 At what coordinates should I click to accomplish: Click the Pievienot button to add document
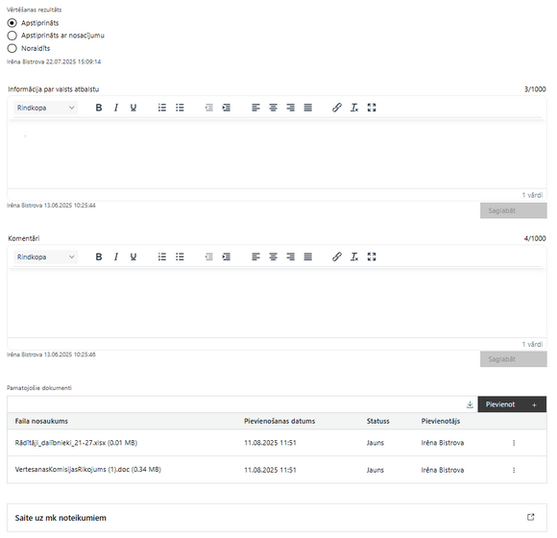pos(512,404)
